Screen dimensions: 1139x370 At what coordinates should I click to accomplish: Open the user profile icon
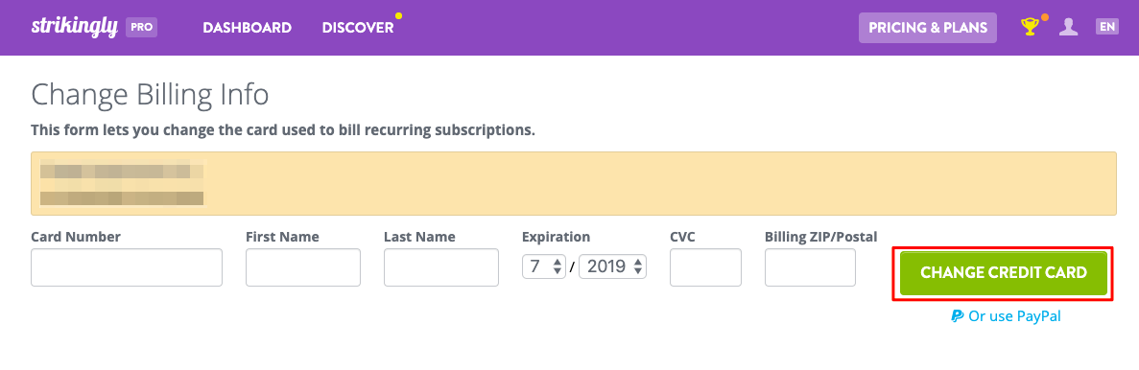point(1068,28)
